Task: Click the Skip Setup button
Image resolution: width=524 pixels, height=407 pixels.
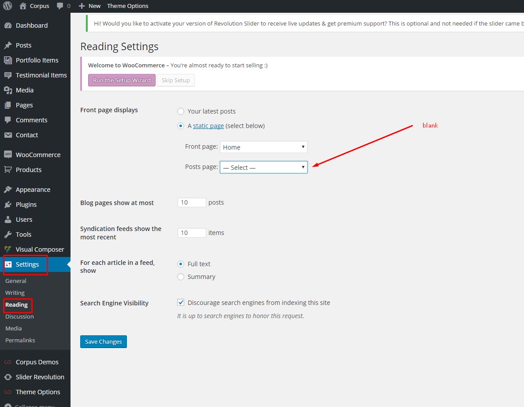Action: [176, 80]
